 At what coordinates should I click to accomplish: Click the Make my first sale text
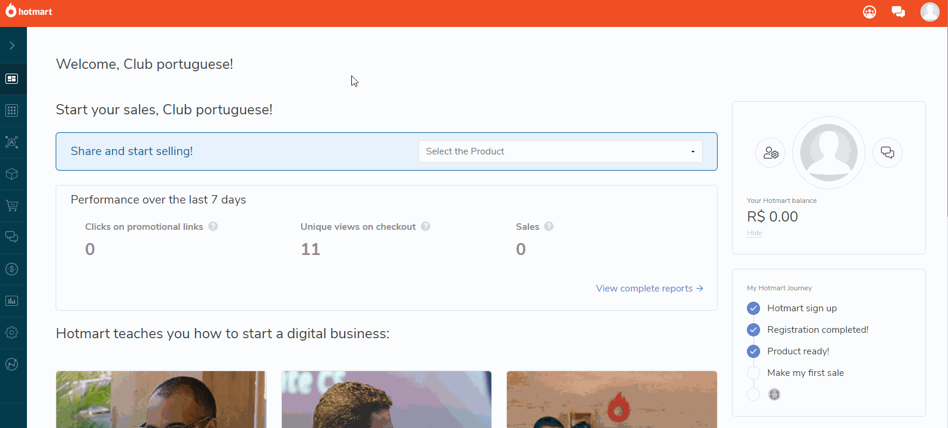coord(806,373)
